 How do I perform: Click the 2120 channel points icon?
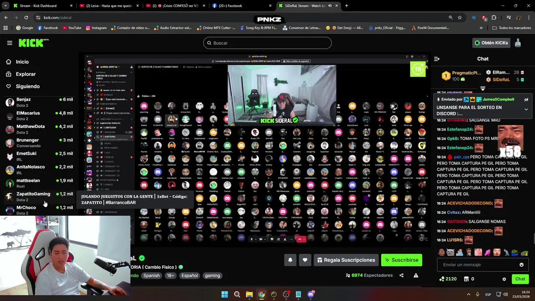pyautogui.click(x=442, y=279)
